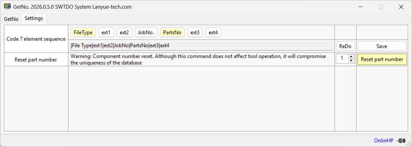Choose the ext2 element button
The image size is (412, 147).
tap(124, 32)
